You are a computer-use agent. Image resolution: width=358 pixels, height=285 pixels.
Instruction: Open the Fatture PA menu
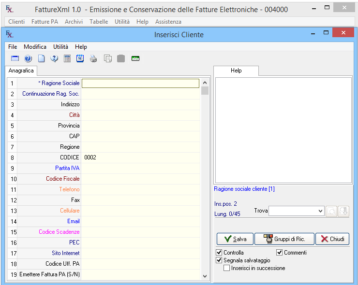click(x=45, y=22)
